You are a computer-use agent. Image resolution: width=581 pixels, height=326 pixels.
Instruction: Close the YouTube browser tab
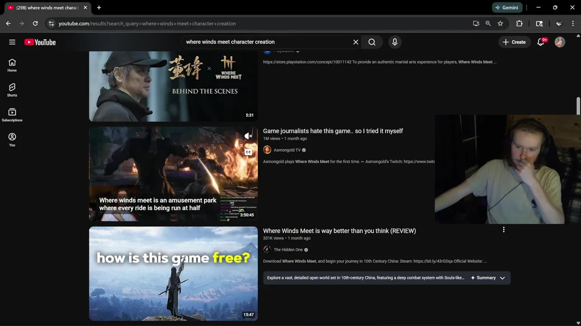pos(85,8)
